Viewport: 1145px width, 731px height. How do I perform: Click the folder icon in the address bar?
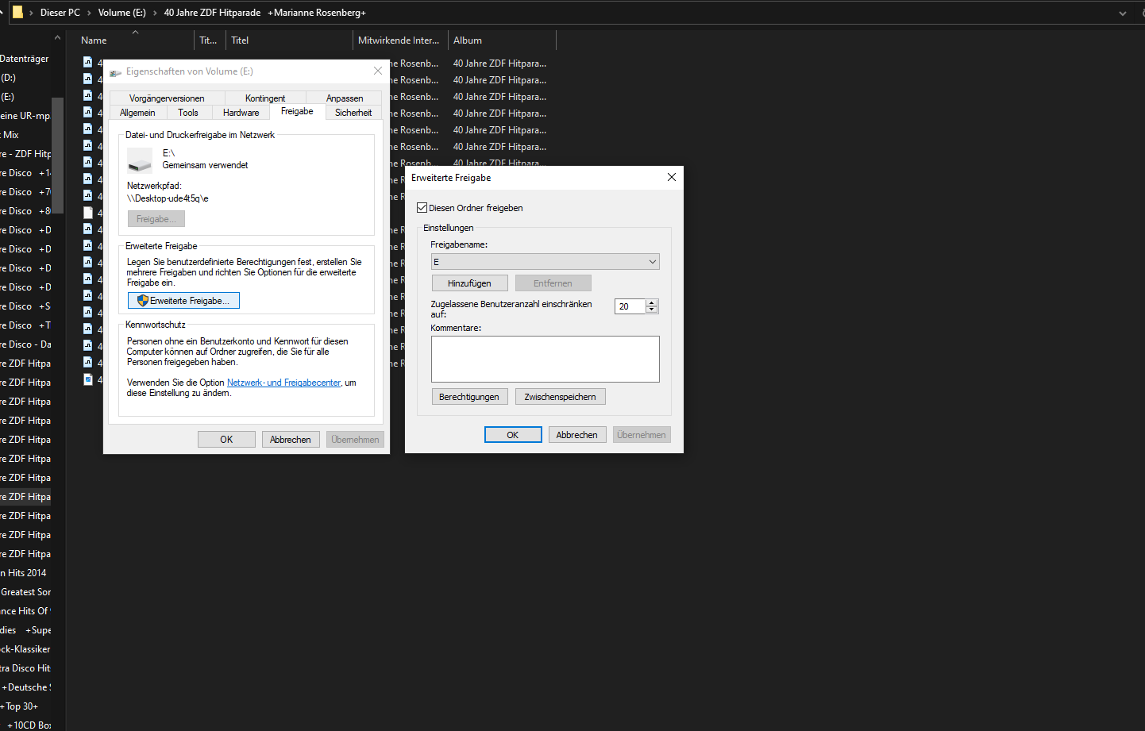[17, 12]
